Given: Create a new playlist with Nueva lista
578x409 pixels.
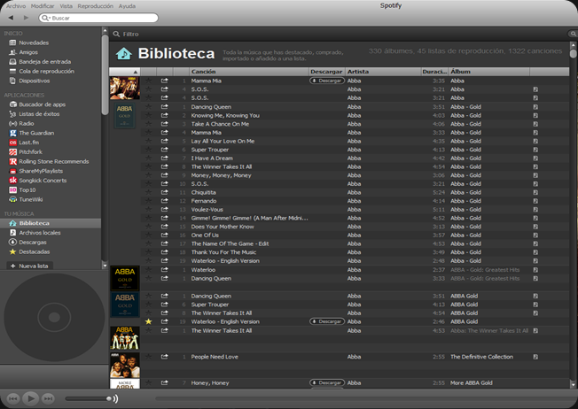Looking at the screenshot, I should pos(30,266).
